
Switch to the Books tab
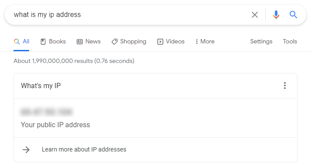(x=53, y=42)
